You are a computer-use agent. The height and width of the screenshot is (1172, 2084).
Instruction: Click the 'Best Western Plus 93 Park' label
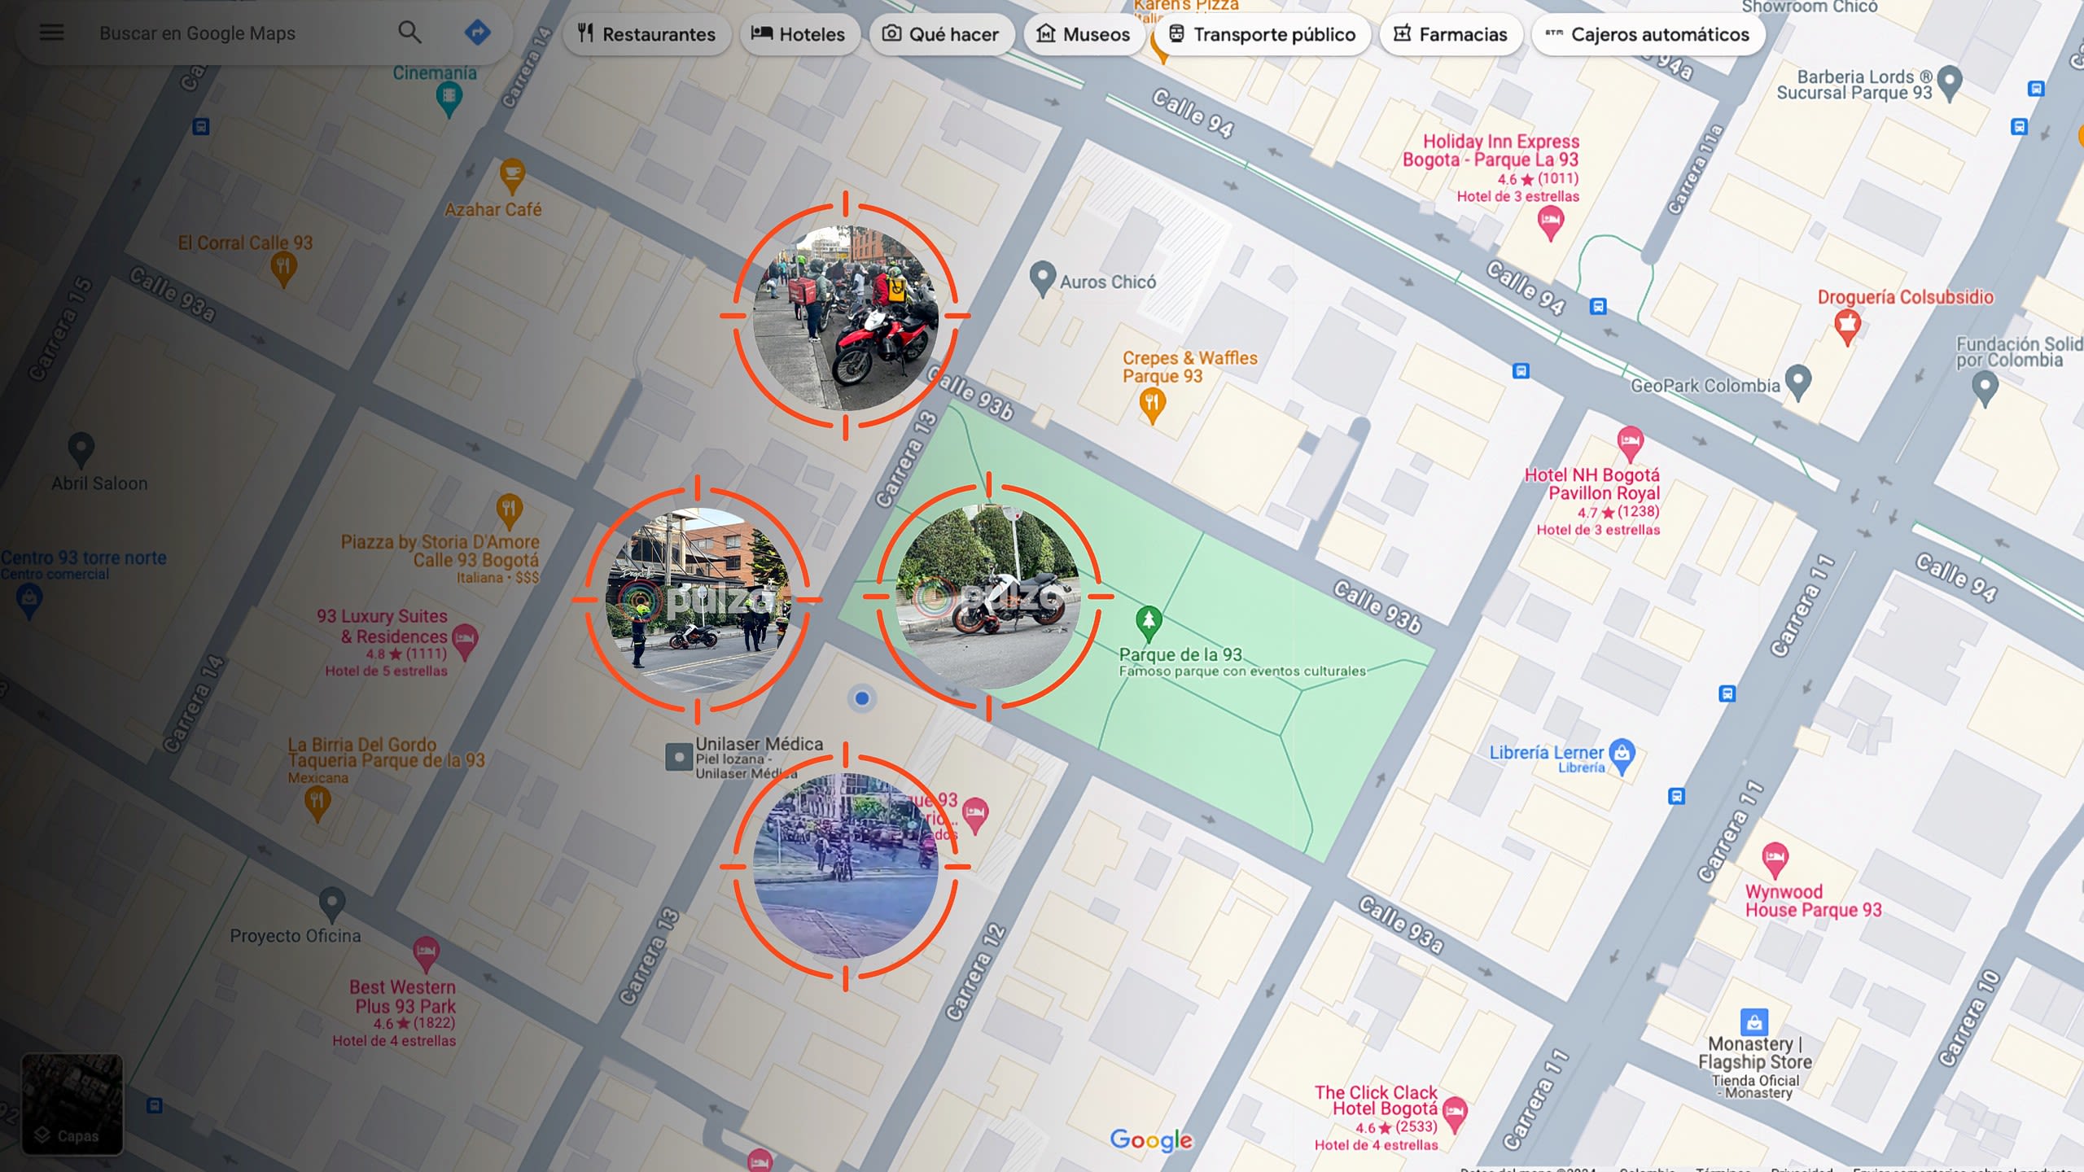pos(403,997)
